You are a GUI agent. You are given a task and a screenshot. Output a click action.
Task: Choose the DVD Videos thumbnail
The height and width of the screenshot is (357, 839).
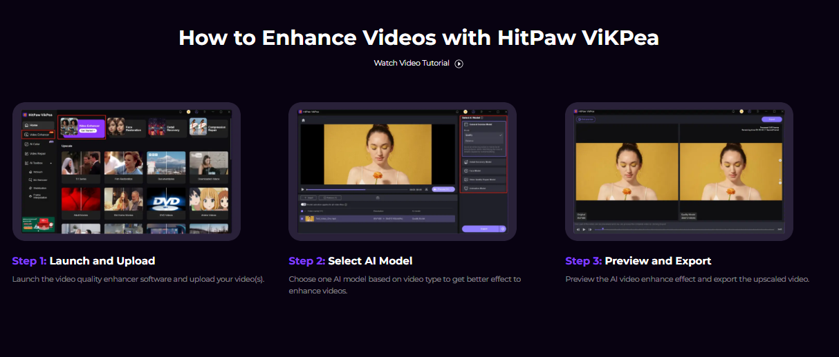point(166,203)
